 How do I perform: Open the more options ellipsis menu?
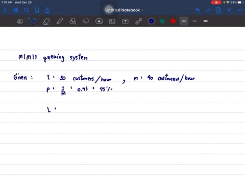[240, 10]
